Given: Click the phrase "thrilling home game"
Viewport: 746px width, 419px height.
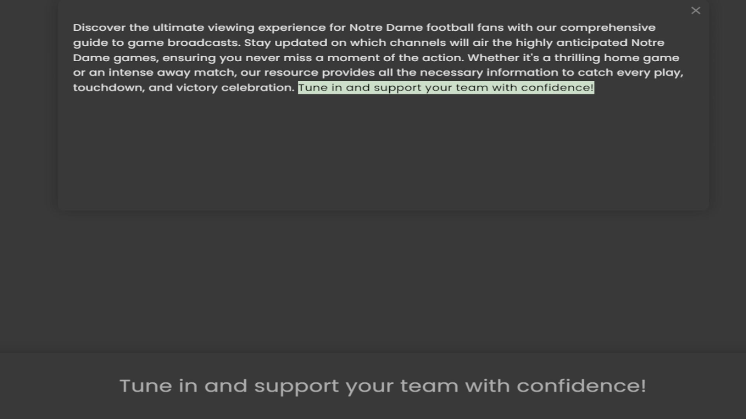Looking at the screenshot, I should tap(617, 58).
